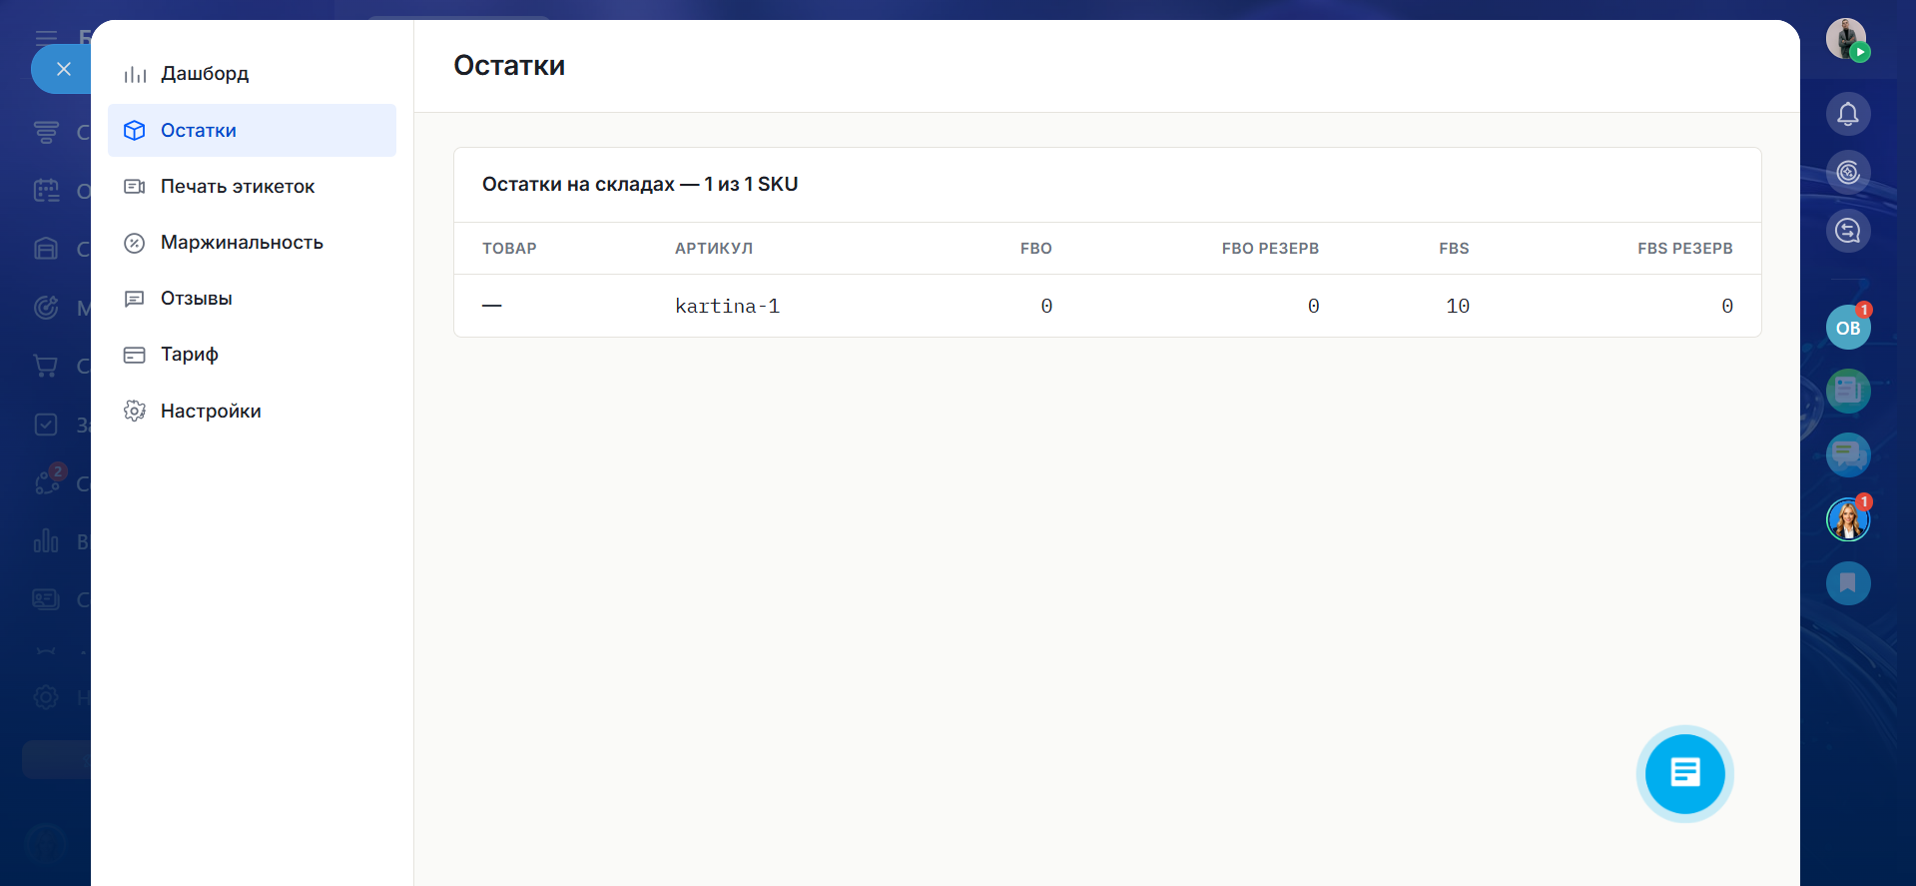Click the Отзывы speech bubble icon
The width and height of the screenshot is (1916, 886).
pyautogui.click(x=135, y=299)
